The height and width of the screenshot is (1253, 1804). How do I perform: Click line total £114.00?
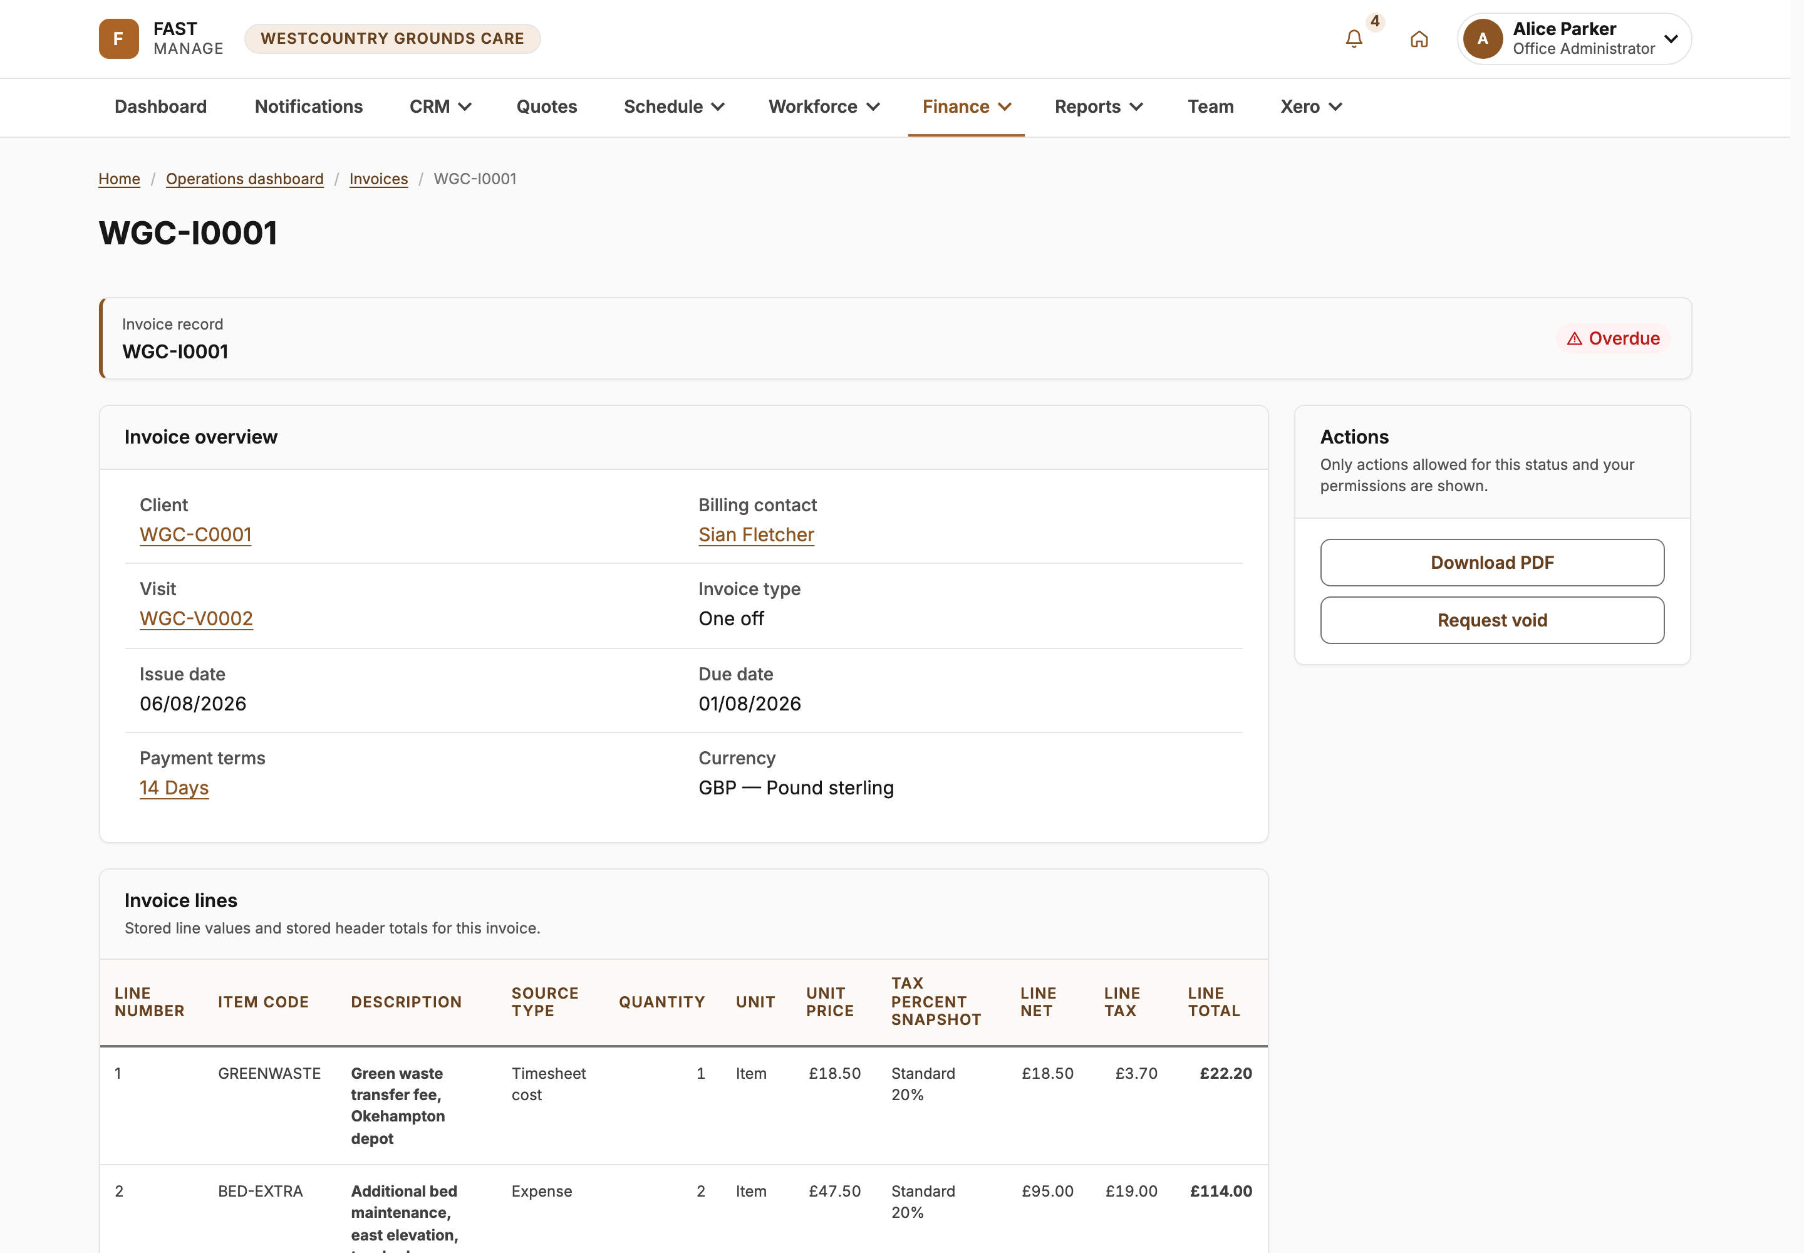click(x=1221, y=1191)
